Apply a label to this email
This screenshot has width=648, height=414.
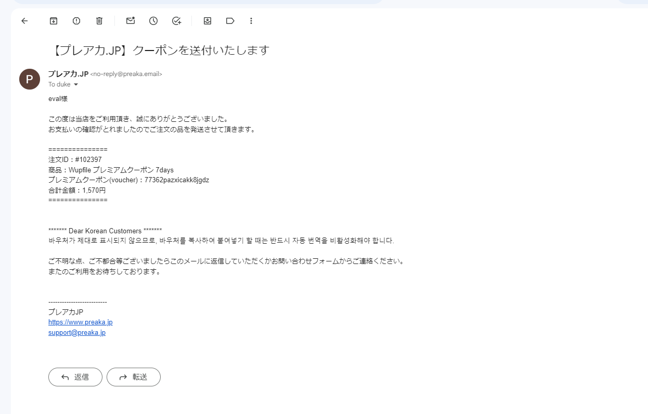pos(230,21)
